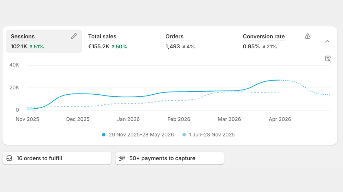
Task: Open the 16 orders to fulfill button
Action: pos(57,158)
